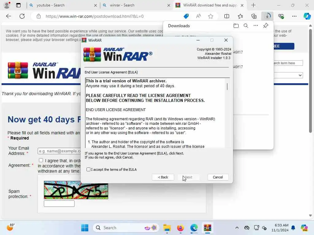Click the WinRAR logo on the webpage
Screen dimensions: 314x235
pos(44,70)
